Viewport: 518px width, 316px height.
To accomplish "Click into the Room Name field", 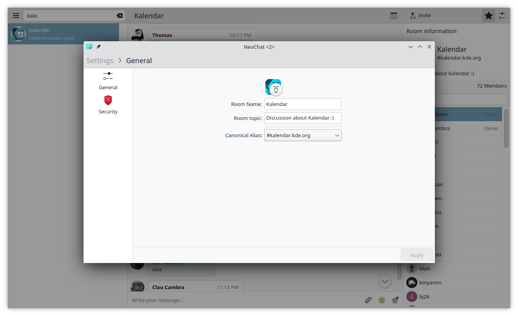I will tap(303, 104).
